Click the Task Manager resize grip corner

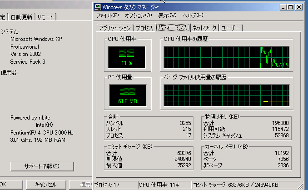tap(301, 186)
